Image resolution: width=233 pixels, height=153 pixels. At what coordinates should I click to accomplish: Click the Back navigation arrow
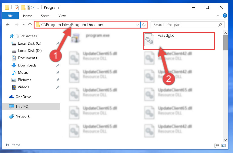point(8,25)
